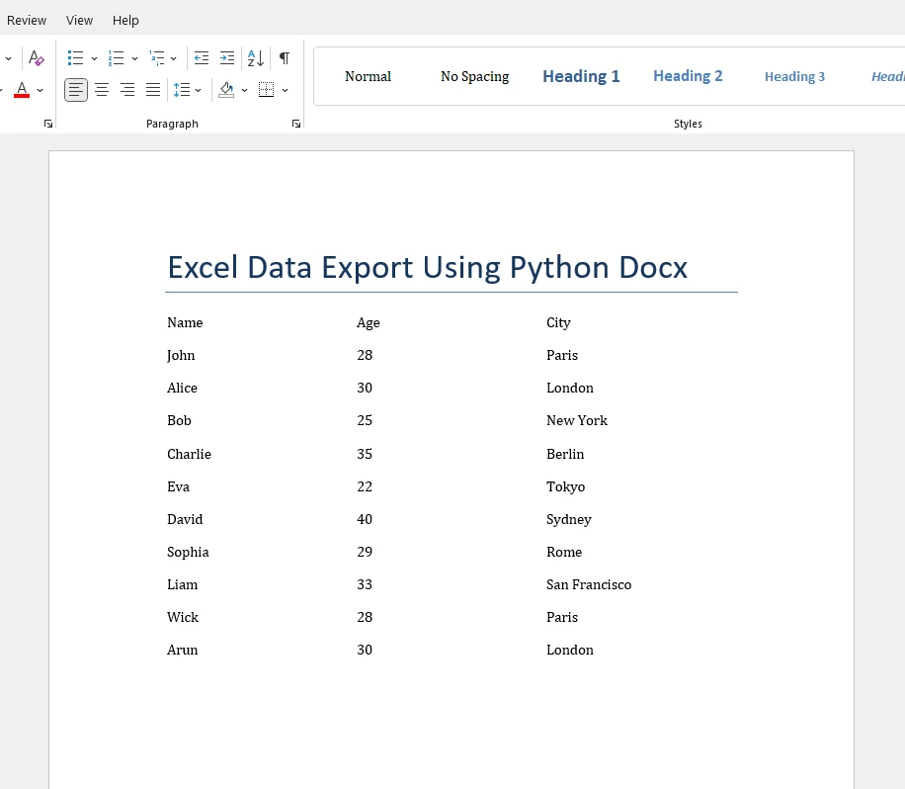Click the Clear All Formatting icon

tap(37, 58)
